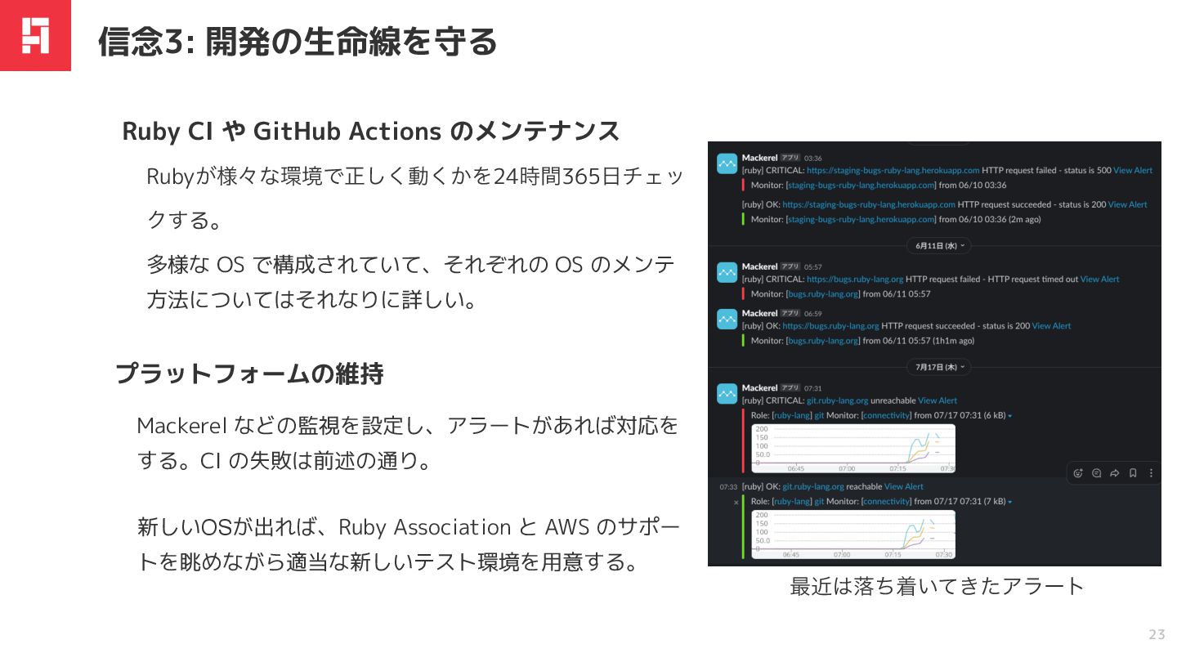
Task: Open staging-bugs monitor link from 06/10 03:36 without 2m ago
Action: (861, 186)
